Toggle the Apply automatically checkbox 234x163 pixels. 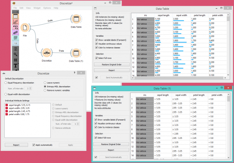tap(34, 145)
